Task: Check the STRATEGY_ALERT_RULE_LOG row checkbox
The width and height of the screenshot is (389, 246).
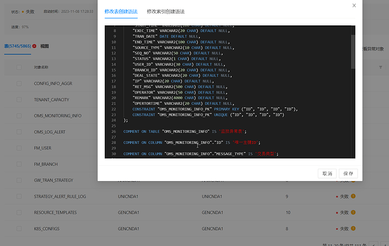Action: (x=19, y=196)
